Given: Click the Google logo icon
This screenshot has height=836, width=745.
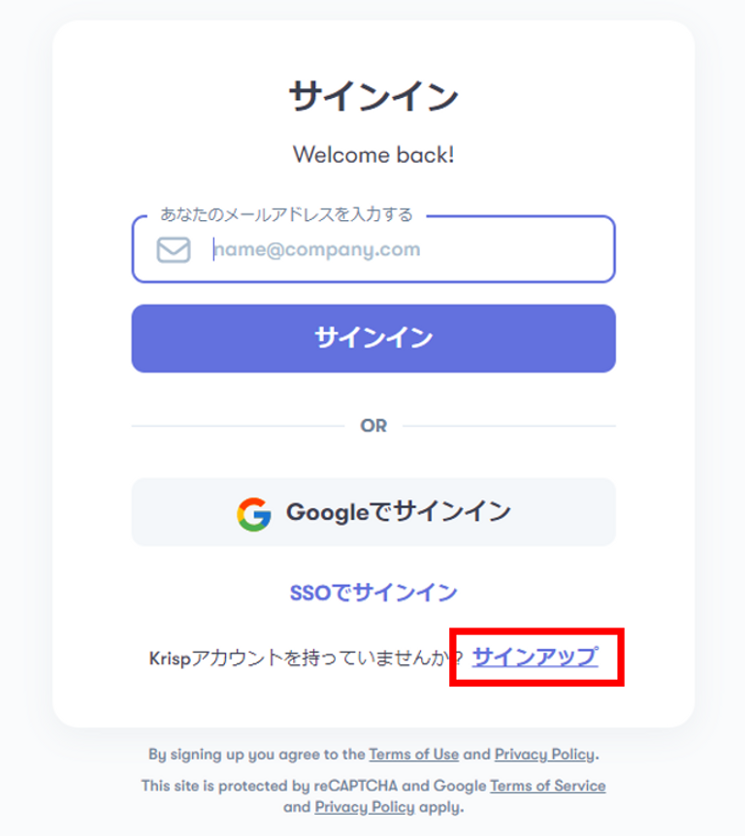Looking at the screenshot, I should tap(254, 514).
